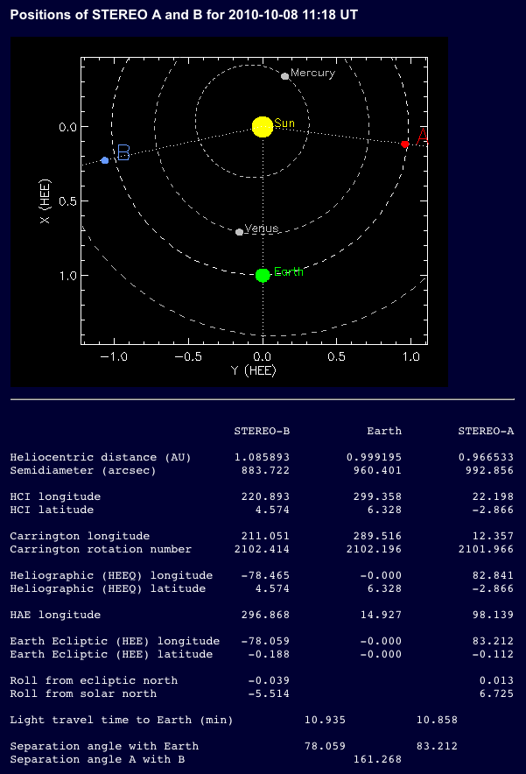Click the green Earth text label in the plot
526x774 pixels.
click(289, 271)
